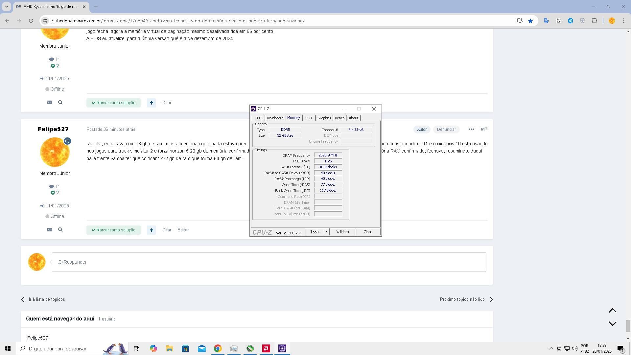Open the CPU tab in CPU-Z

tap(258, 118)
